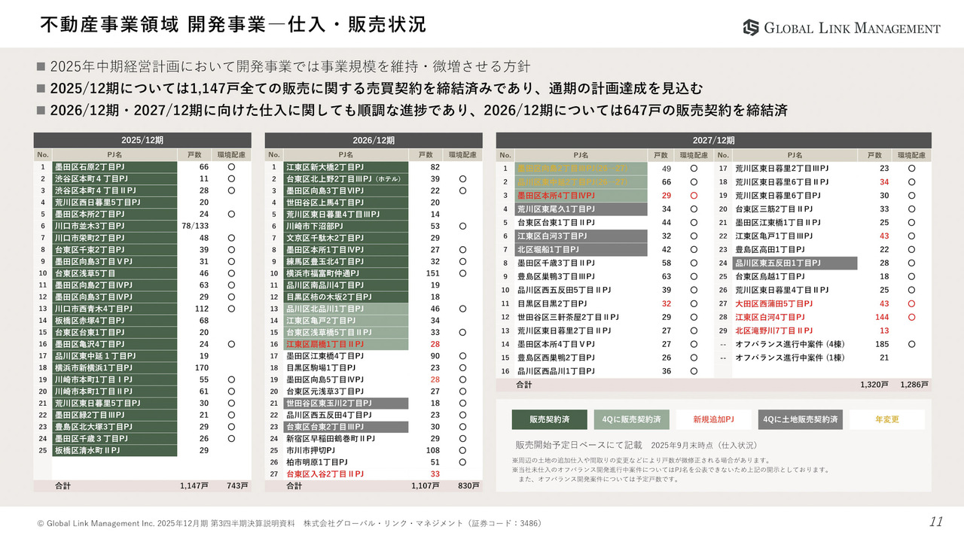Select the 2026/12期 table header
This screenshot has width=964, height=542.
tap(374, 140)
